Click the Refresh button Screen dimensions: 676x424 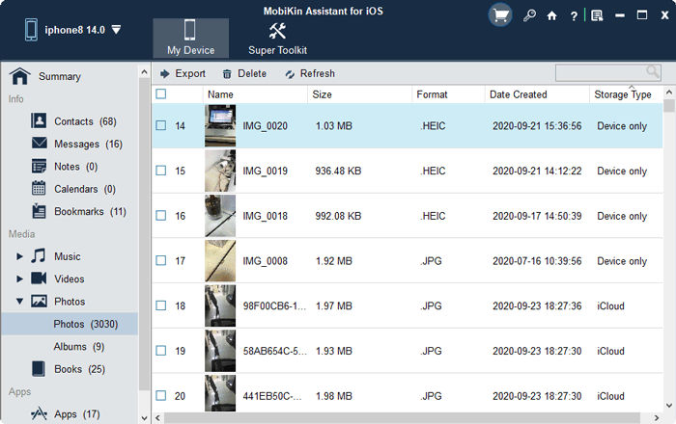(x=309, y=73)
